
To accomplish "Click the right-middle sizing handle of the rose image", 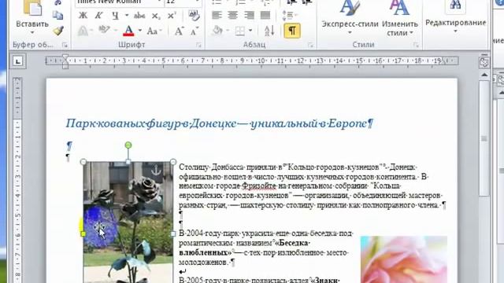I will 173,234.
